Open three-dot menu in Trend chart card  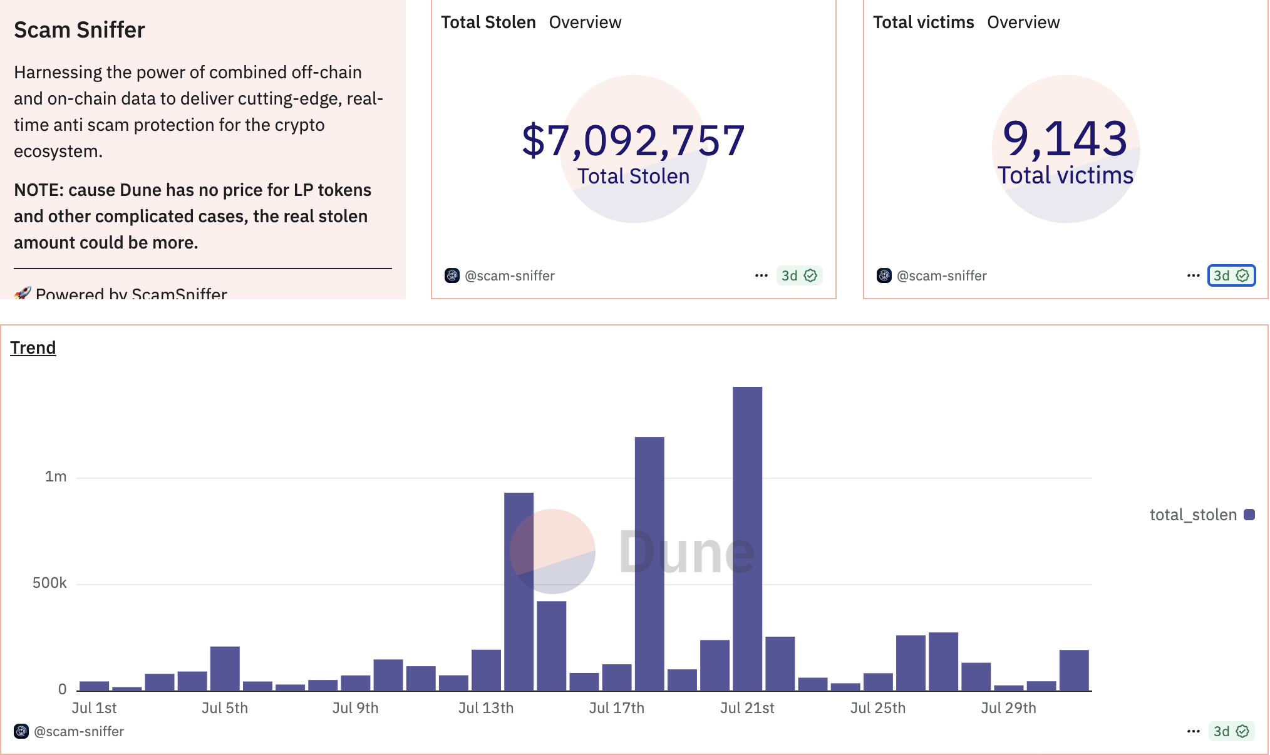coord(1193,731)
